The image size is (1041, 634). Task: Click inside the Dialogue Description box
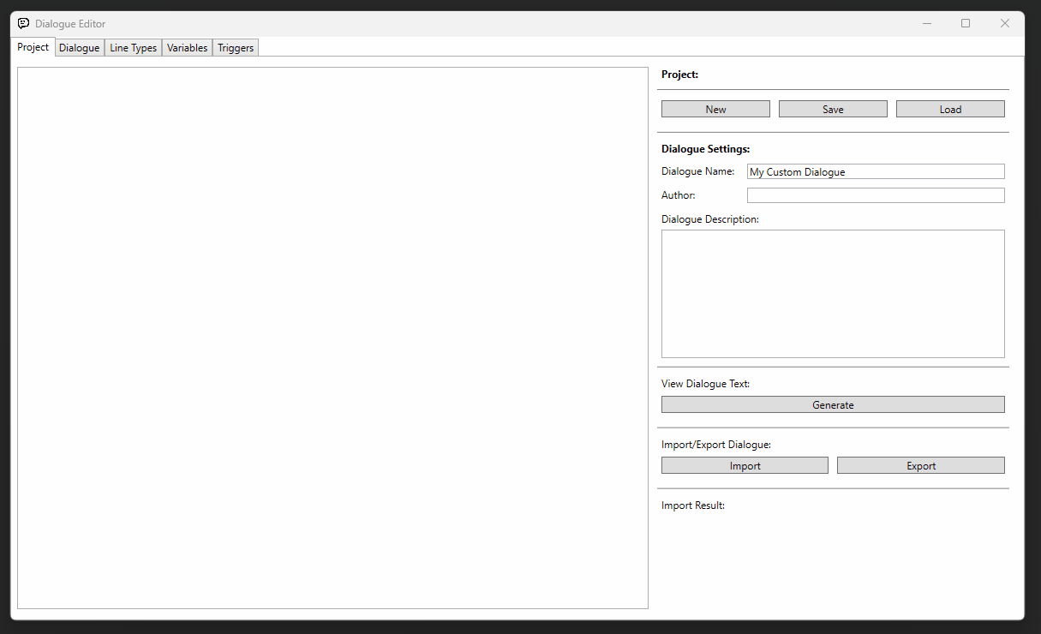pyautogui.click(x=832, y=293)
